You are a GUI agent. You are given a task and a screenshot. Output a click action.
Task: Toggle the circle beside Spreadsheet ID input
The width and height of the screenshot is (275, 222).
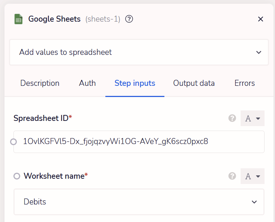coord(13,142)
